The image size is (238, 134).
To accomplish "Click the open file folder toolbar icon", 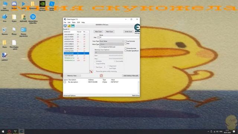I will tap(69, 26).
